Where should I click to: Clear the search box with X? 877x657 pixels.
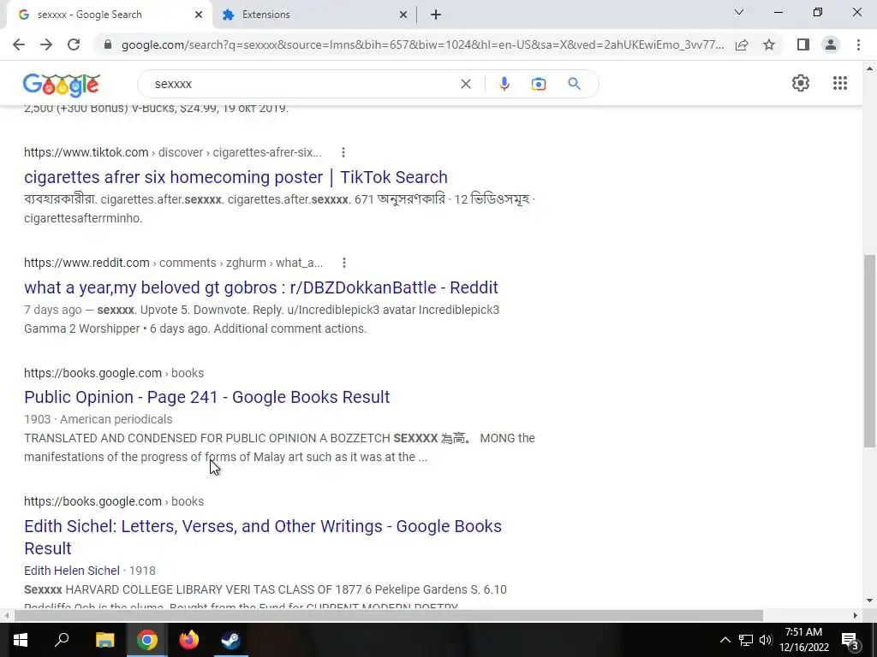pos(465,84)
